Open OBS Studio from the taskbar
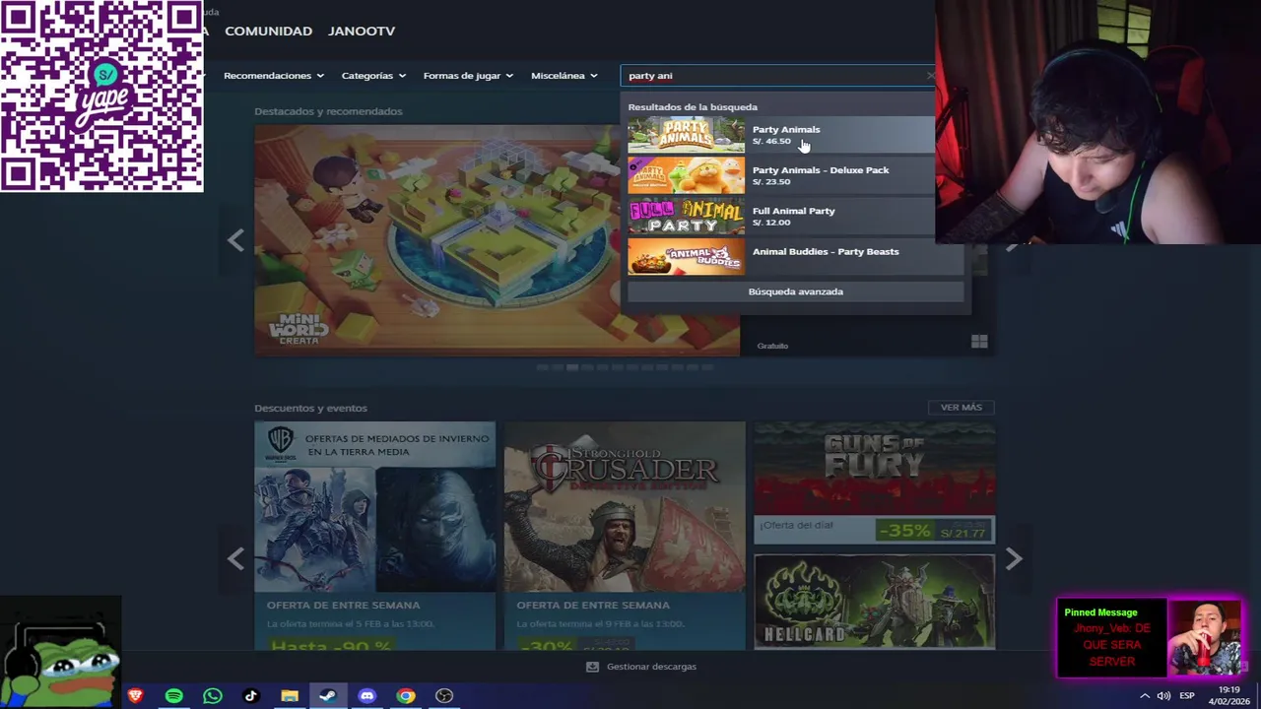1261x709 pixels. tap(444, 696)
